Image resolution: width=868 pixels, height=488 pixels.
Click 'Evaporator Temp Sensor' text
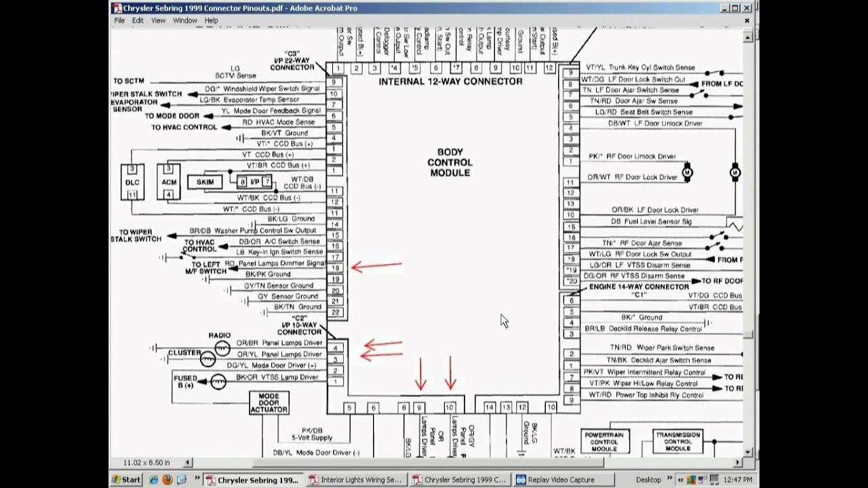point(260,100)
